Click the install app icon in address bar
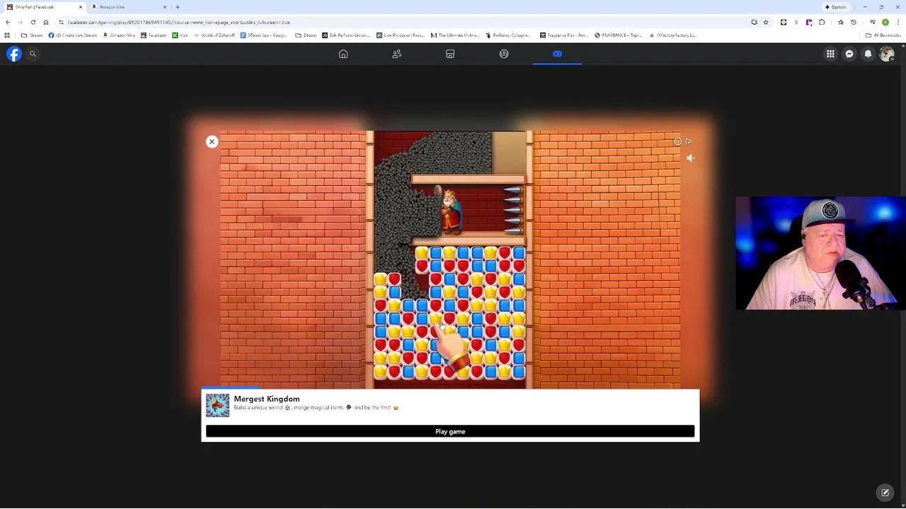Viewport: 906px width, 509px height. [x=754, y=23]
